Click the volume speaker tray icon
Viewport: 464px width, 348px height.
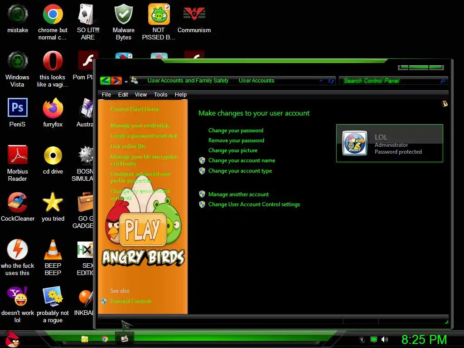tap(385, 339)
